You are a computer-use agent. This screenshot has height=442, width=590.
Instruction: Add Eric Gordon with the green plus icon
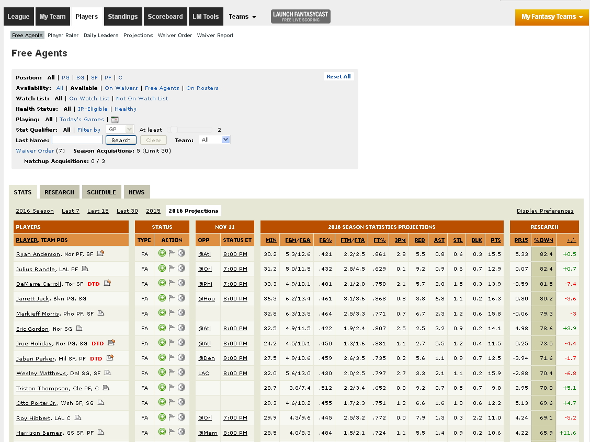pos(162,328)
